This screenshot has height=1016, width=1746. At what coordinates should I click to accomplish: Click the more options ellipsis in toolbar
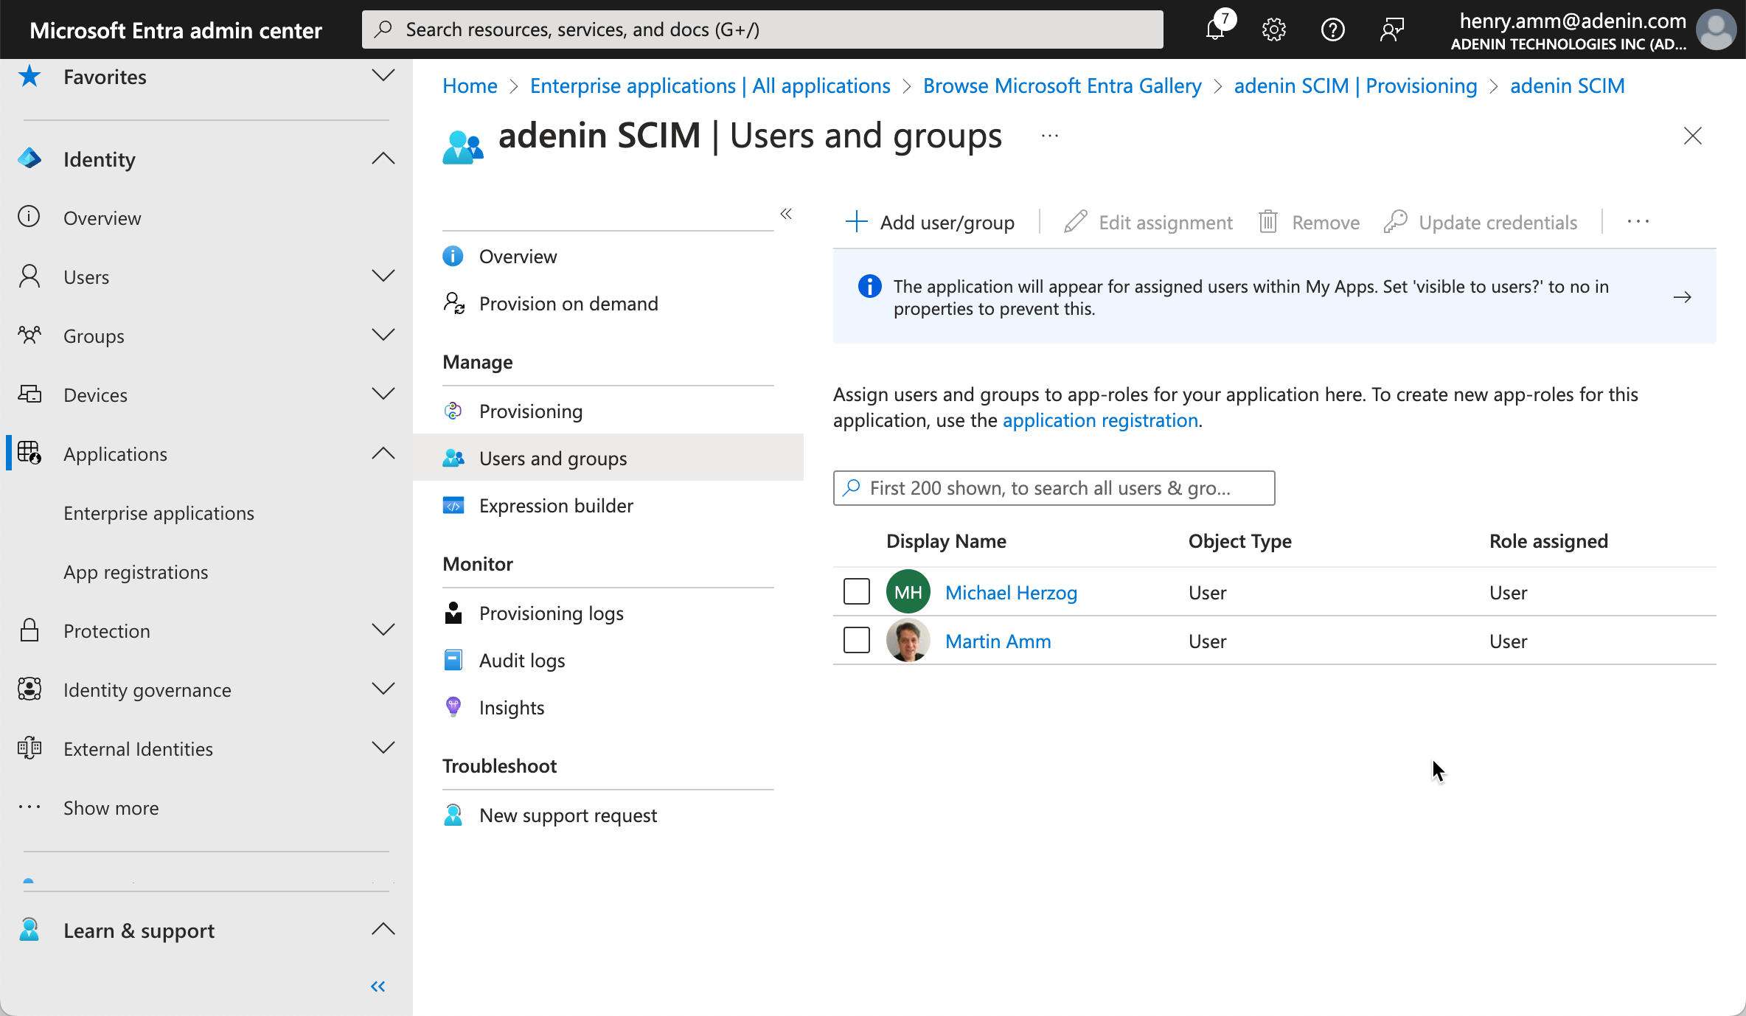[x=1638, y=222]
